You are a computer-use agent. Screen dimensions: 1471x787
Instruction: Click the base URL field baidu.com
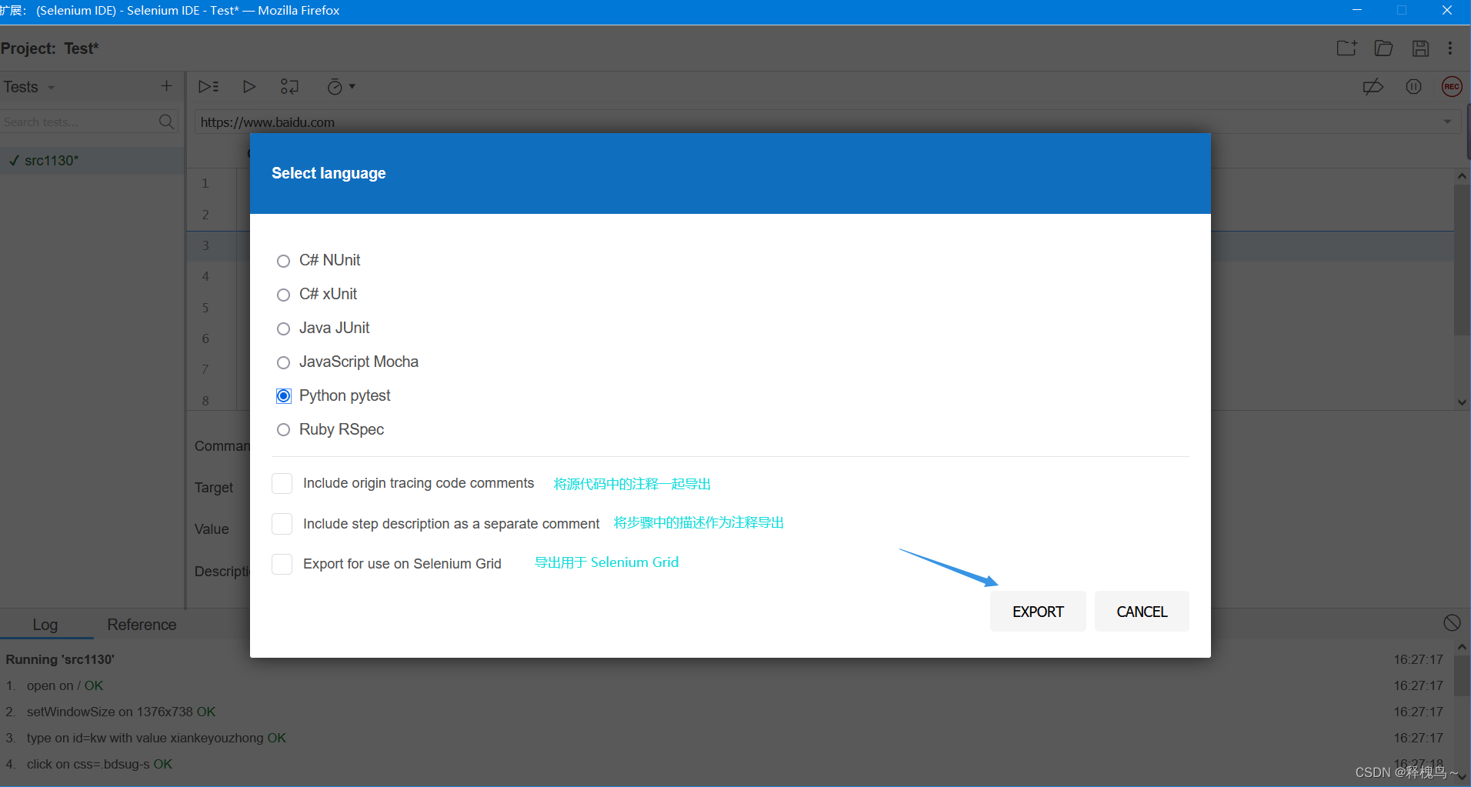[816, 122]
